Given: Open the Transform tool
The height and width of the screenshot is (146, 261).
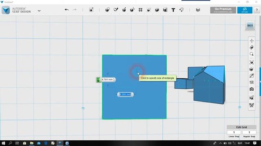Looking at the screenshot, I should [91, 10].
